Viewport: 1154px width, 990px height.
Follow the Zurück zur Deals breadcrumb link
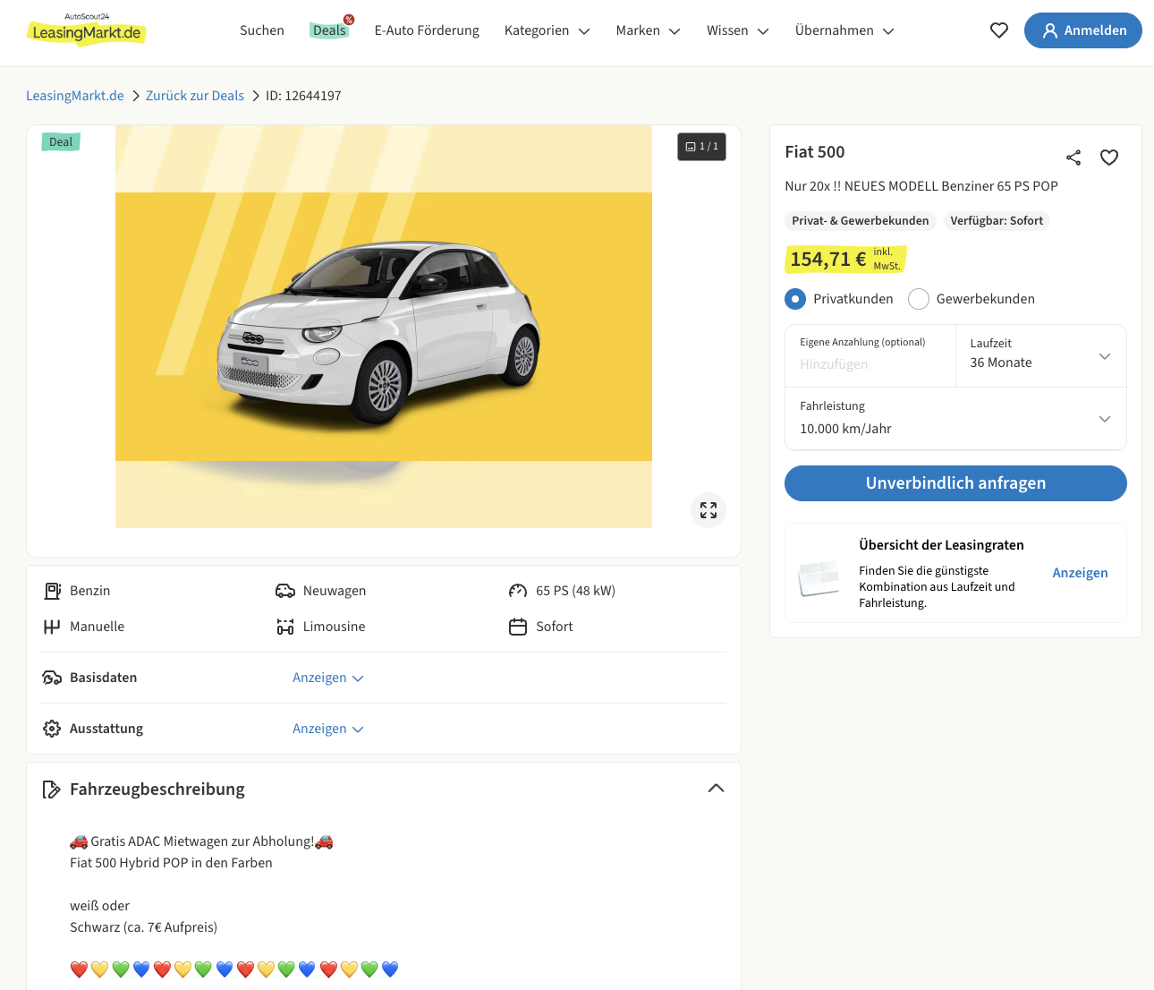click(195, 96)
